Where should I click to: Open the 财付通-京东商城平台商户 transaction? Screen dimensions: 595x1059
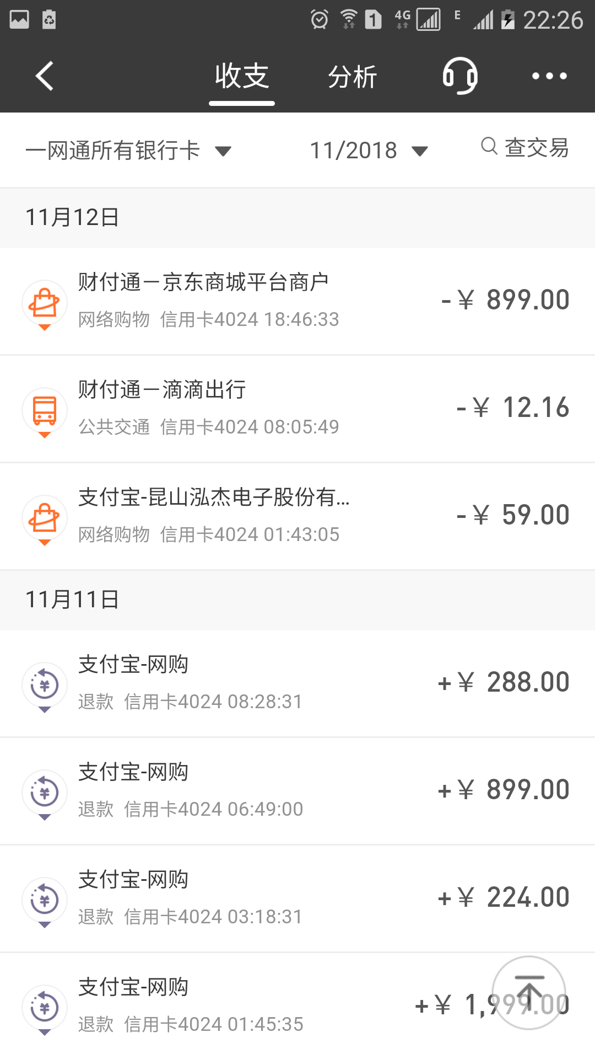(x=297, y=301)
